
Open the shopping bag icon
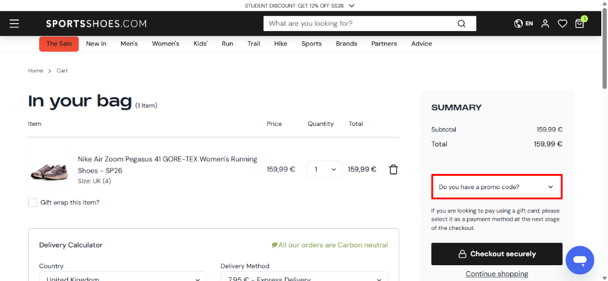click(x=579, y=23)
